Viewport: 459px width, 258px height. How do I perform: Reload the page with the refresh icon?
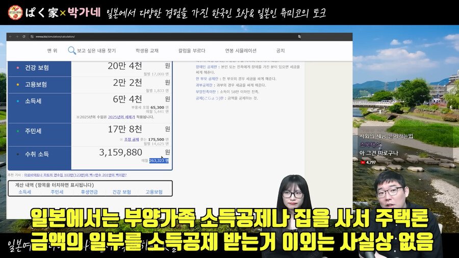click(x=23, y=37)
